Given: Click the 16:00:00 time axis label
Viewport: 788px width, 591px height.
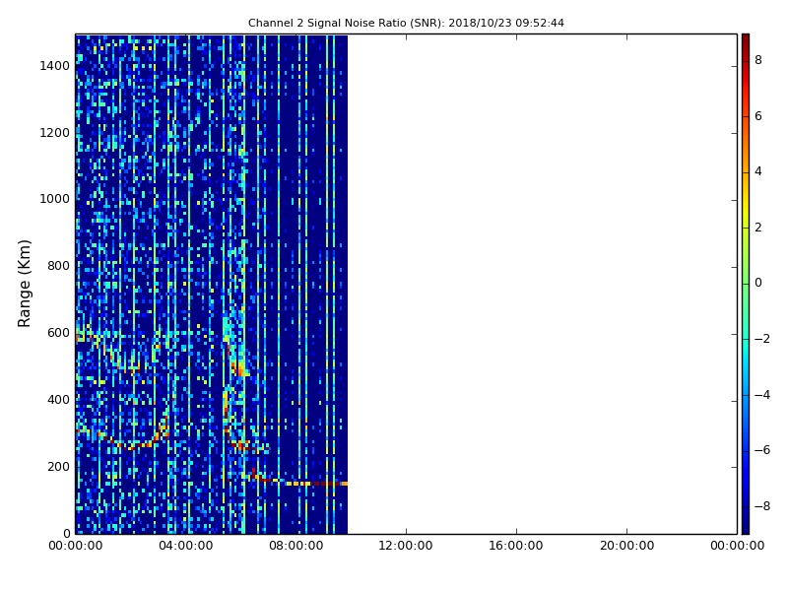Looking at the screenshot, I should point(516,546).
